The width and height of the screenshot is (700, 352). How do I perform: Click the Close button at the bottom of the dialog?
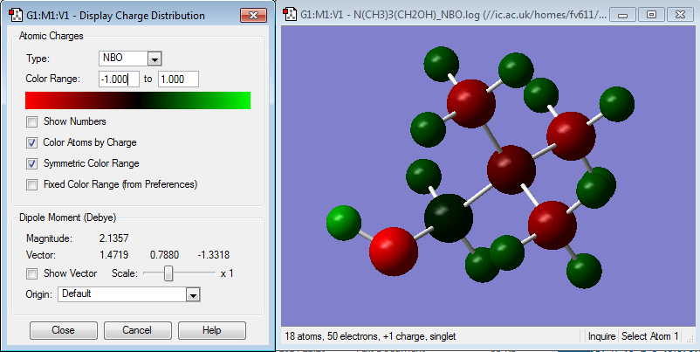coord(63,330)
